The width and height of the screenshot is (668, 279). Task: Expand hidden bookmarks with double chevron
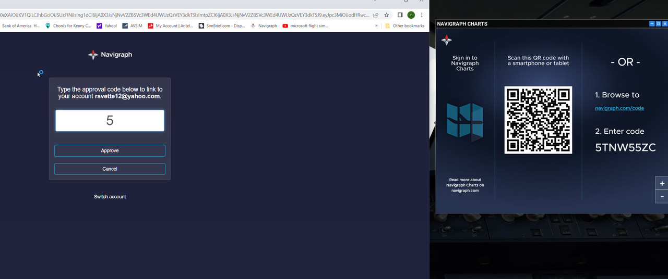click(x=376, y=26)
